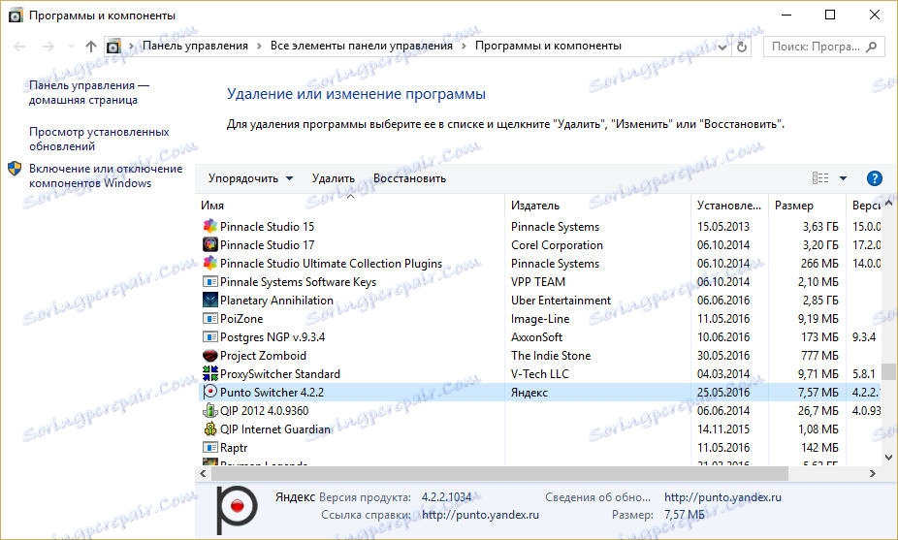
Task: Open Просмотр установленных обновлений link
Action: tap(99, 139)
